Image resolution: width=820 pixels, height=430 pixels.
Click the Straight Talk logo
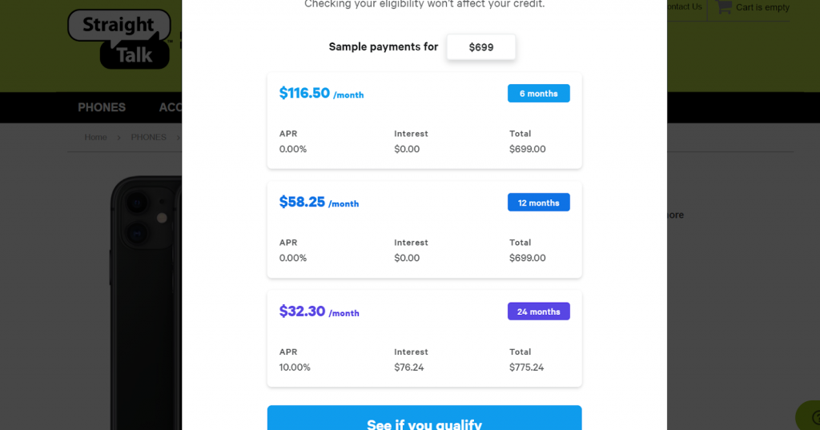120,38
